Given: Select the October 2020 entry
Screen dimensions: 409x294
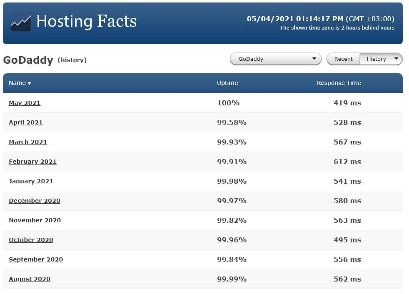Looking at the screenshot, I should 31,240.
